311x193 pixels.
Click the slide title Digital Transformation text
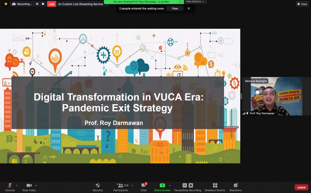click(118, 103)
